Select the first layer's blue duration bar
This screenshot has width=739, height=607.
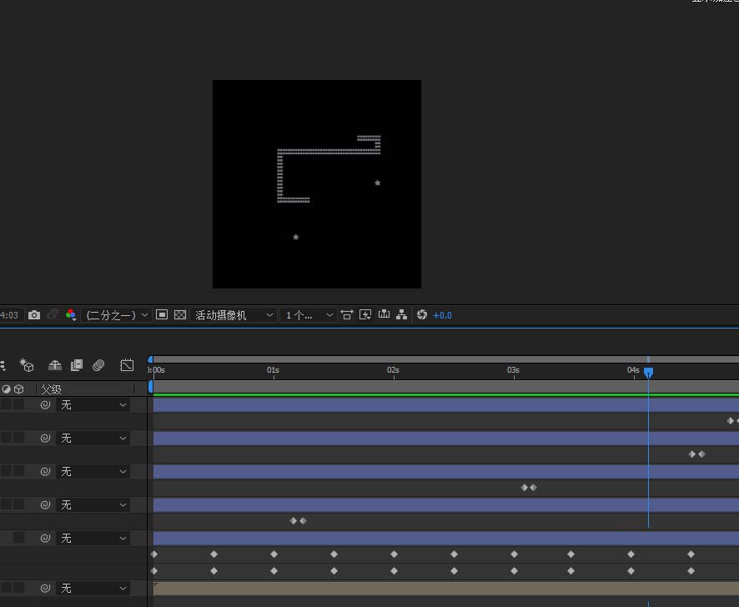pos(446,405)
